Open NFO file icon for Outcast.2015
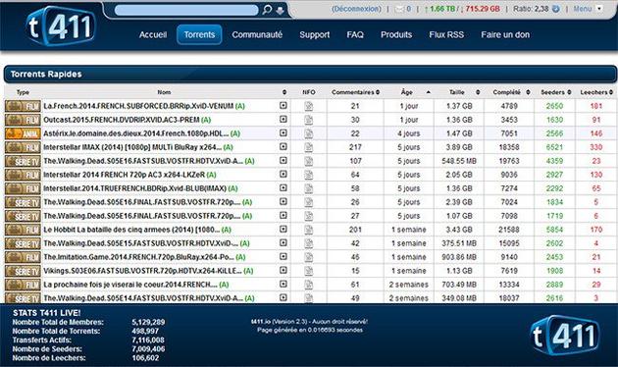 click(x=309, y=120)
